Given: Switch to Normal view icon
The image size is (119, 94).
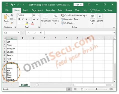Looking at the screenshot, I should [x=69, y=89].
